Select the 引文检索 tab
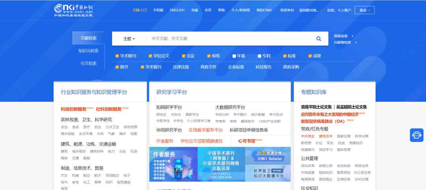 (x=88, y=63)
